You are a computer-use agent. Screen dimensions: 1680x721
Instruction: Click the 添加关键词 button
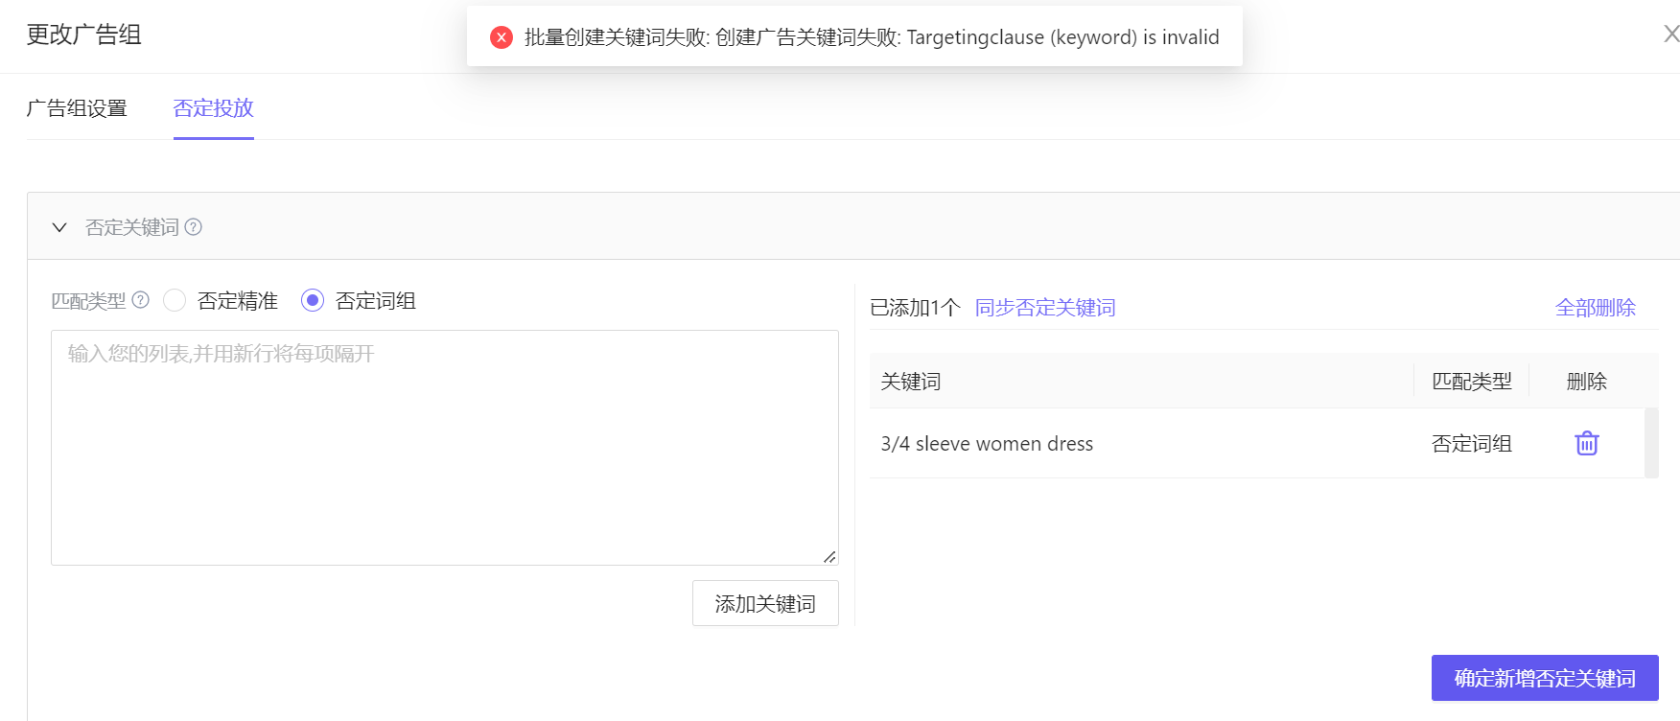765,603
